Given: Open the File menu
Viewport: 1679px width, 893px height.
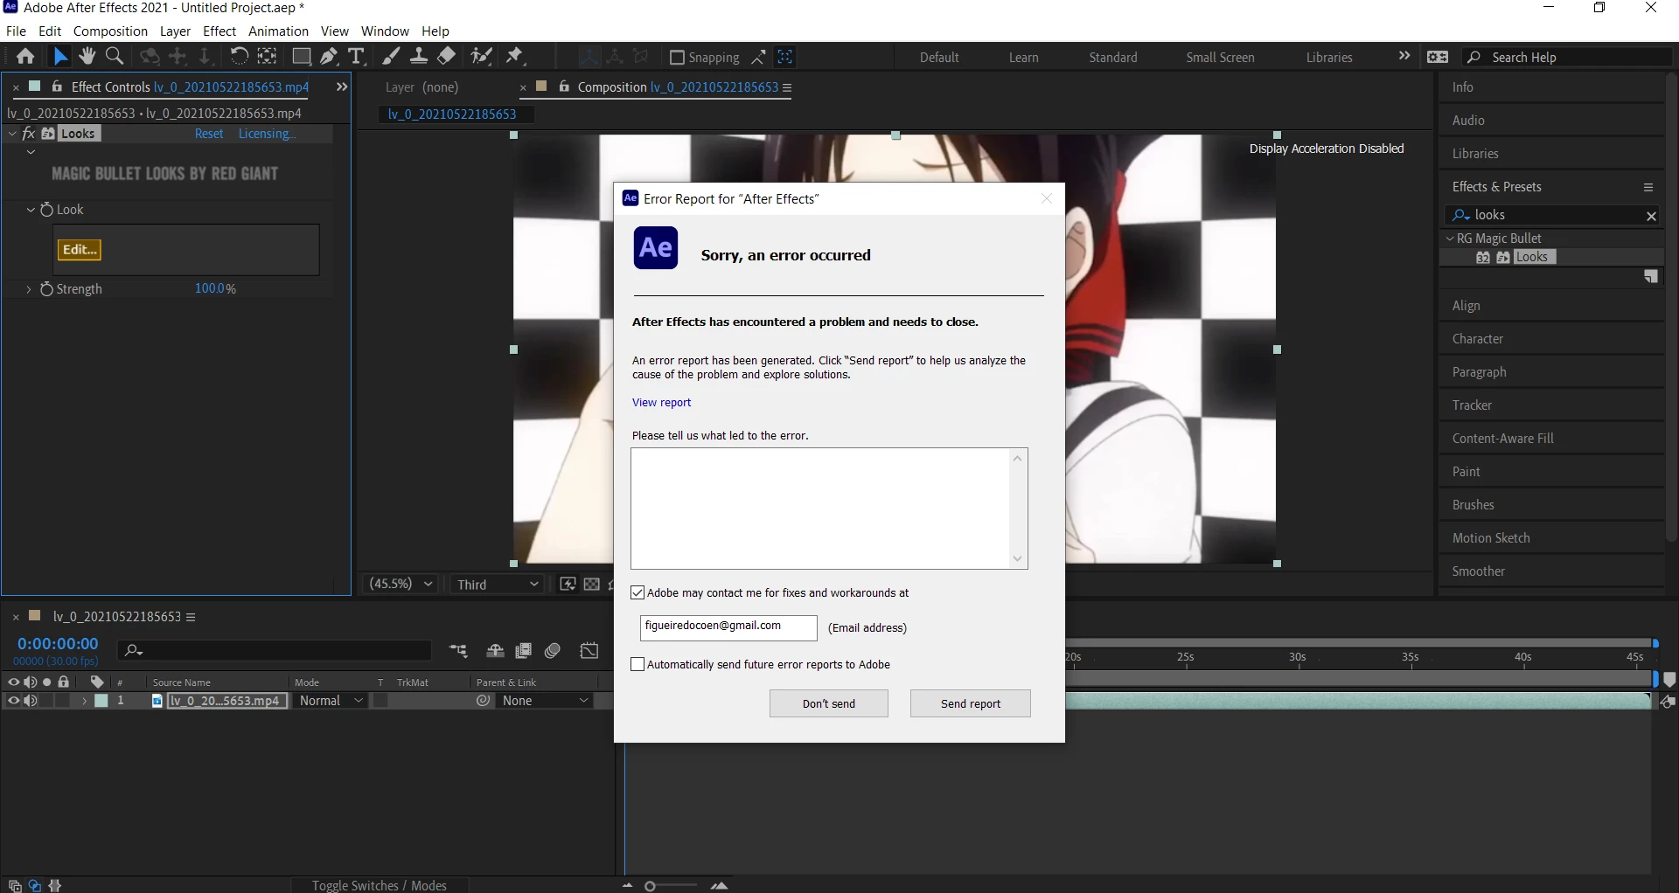Looking at the screenshot, I should (16, 31).
